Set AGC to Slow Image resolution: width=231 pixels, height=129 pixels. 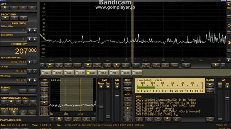click(x=127, y=114)
